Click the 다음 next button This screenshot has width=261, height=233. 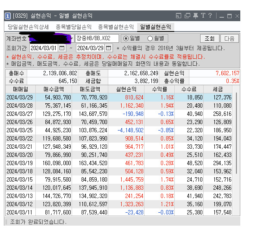click(230, 38)
